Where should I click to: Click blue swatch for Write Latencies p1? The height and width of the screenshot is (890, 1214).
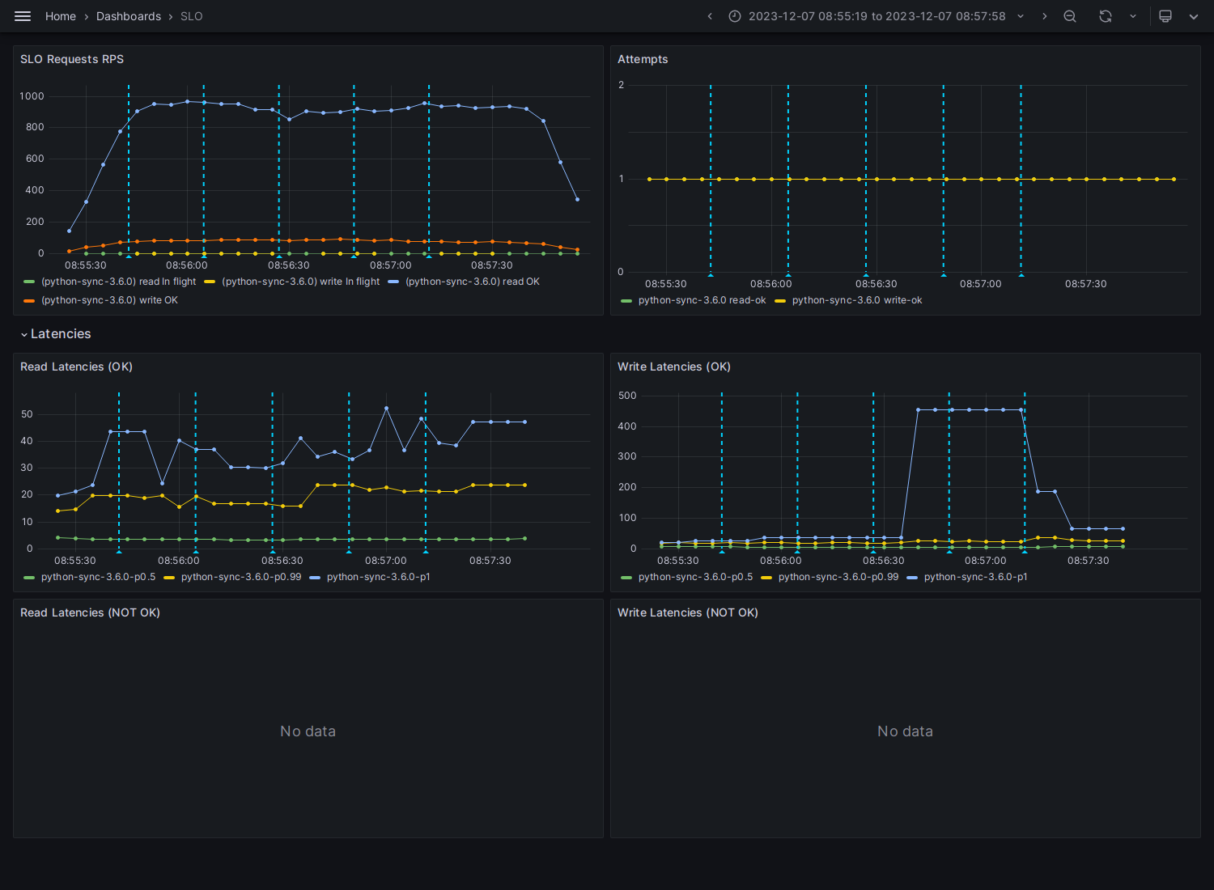tap(912, 577)
